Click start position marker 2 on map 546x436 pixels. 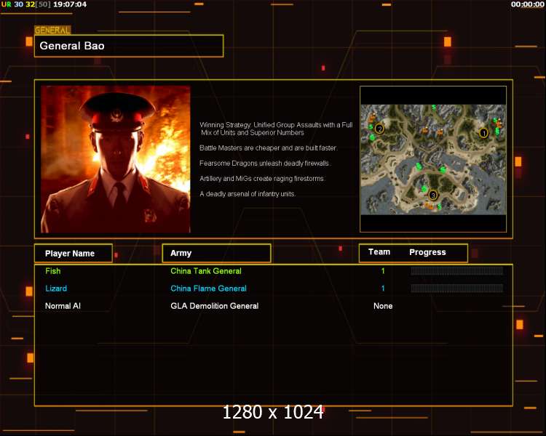tap(379, 129)
